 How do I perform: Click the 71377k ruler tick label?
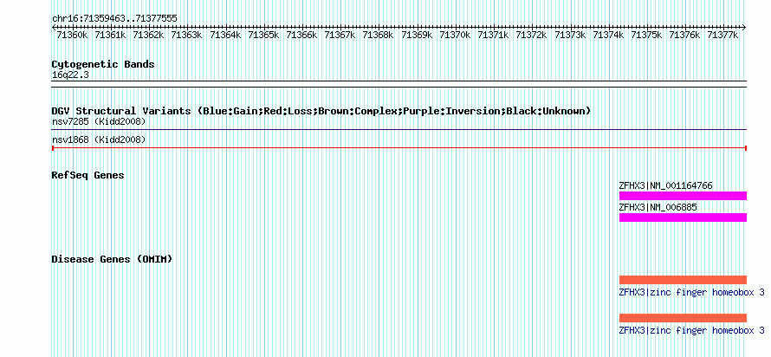(722, 35)
